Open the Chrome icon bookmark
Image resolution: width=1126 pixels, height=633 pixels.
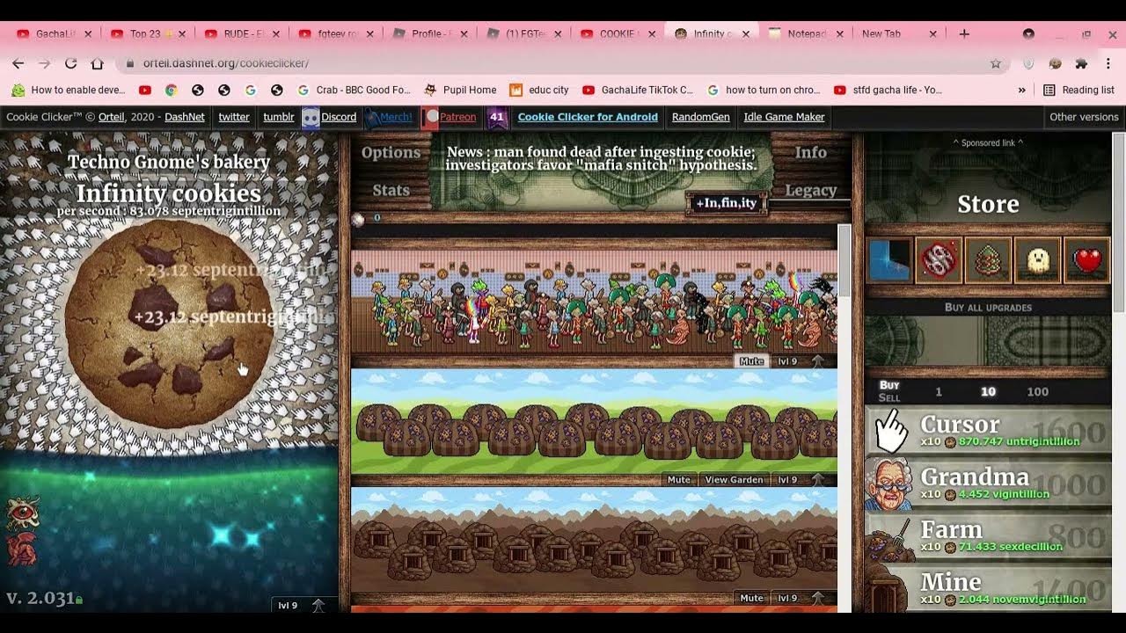[x=171, y=90]
